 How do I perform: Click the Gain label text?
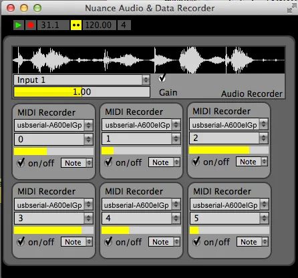click(168, 92)
